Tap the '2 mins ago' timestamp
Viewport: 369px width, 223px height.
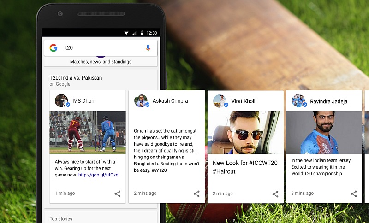145,194
